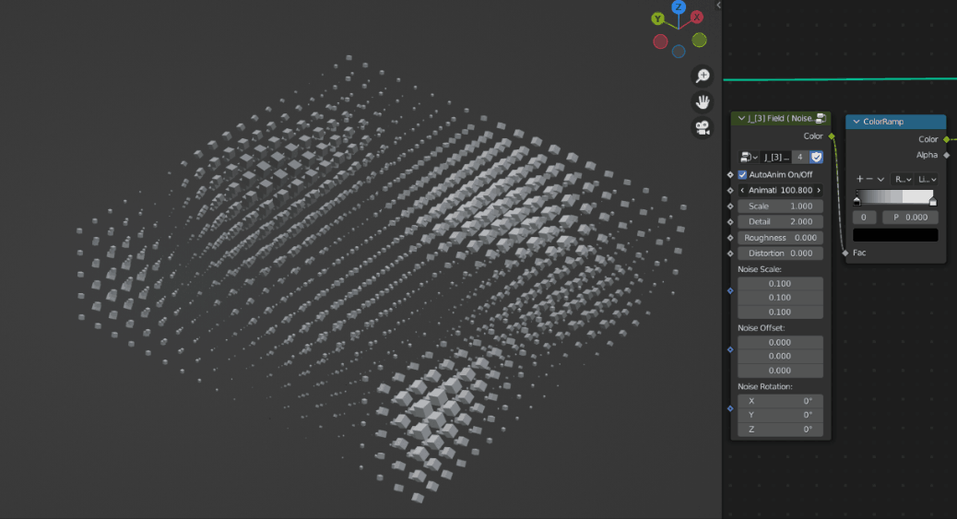Click the user count 4 button
This screenshot has height=519, width=957.
[799, 158]
